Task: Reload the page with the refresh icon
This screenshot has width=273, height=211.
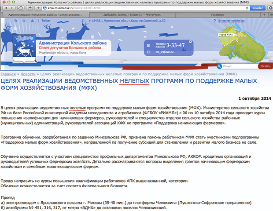Action: [247, 8]
